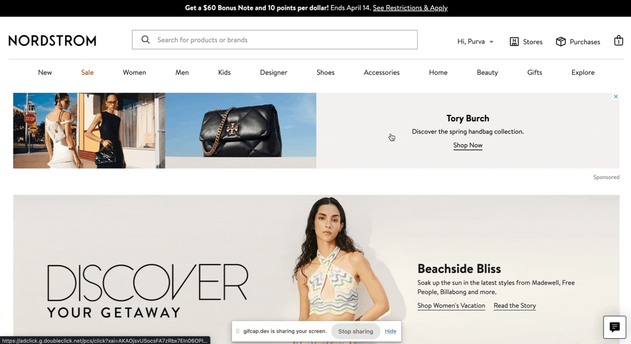Click the Stop sharing button
Screen dimensions: 631x344
[355, 331]
